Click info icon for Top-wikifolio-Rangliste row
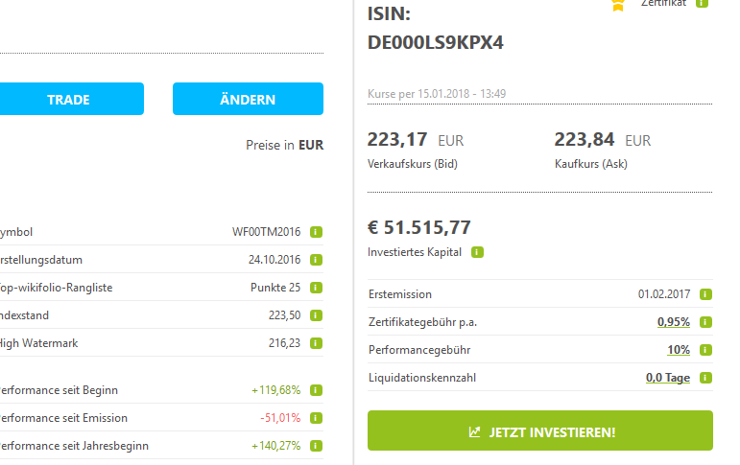This screenshot has width=740, height=465. 316,288
